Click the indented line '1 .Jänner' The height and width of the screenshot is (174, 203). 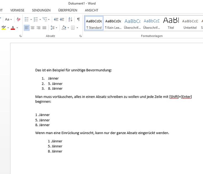55,141
